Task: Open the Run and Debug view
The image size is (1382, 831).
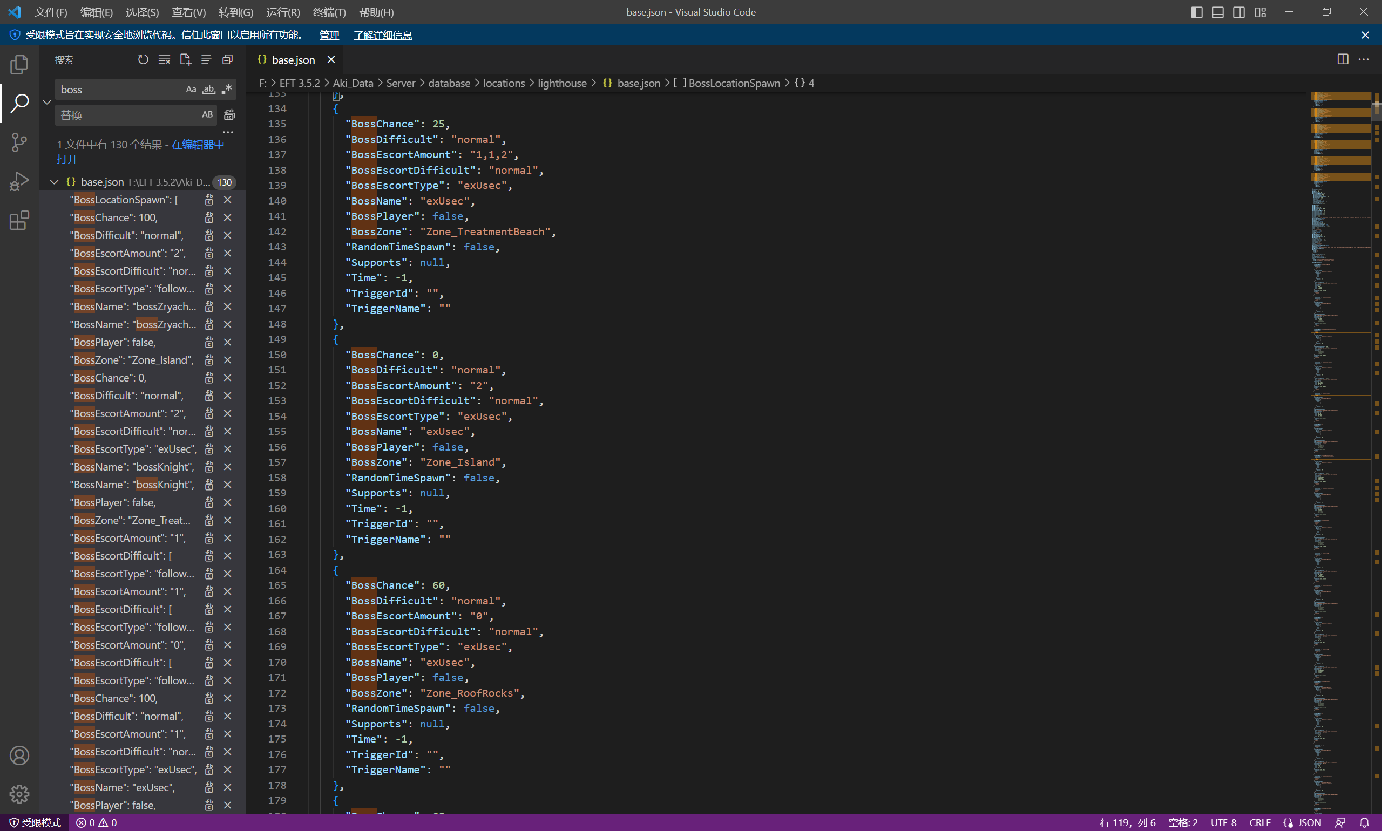Action: coord(19,181)
